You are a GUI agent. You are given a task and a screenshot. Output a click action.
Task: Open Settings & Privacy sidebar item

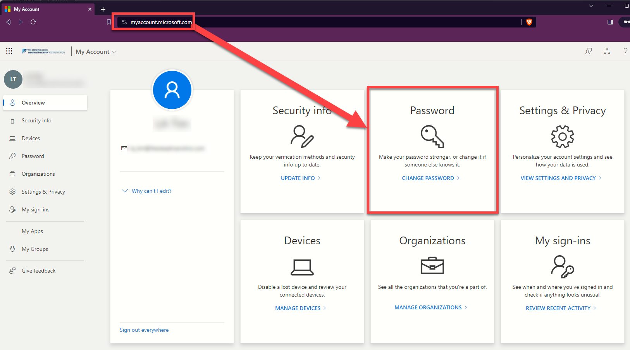pyautogui.click(x=45, y=192)
